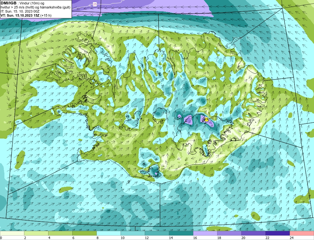
Task: Select the 18–20 m/s purple legend swatch
Action: pos(229,233)
